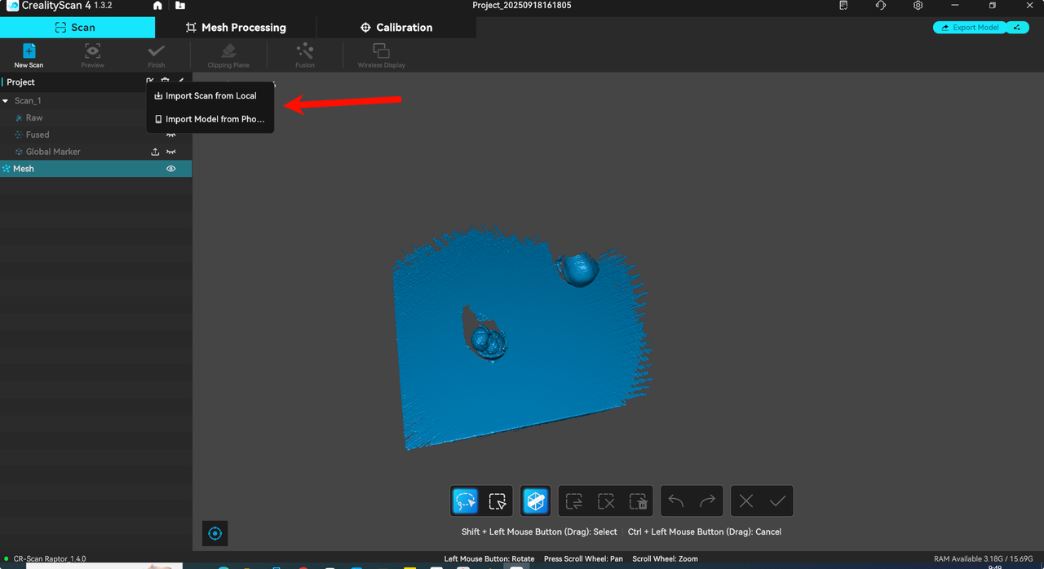The image size is (1044, 569).
Task: Start a New Scan
Action: pyautogui.click(x=28, y=55)
